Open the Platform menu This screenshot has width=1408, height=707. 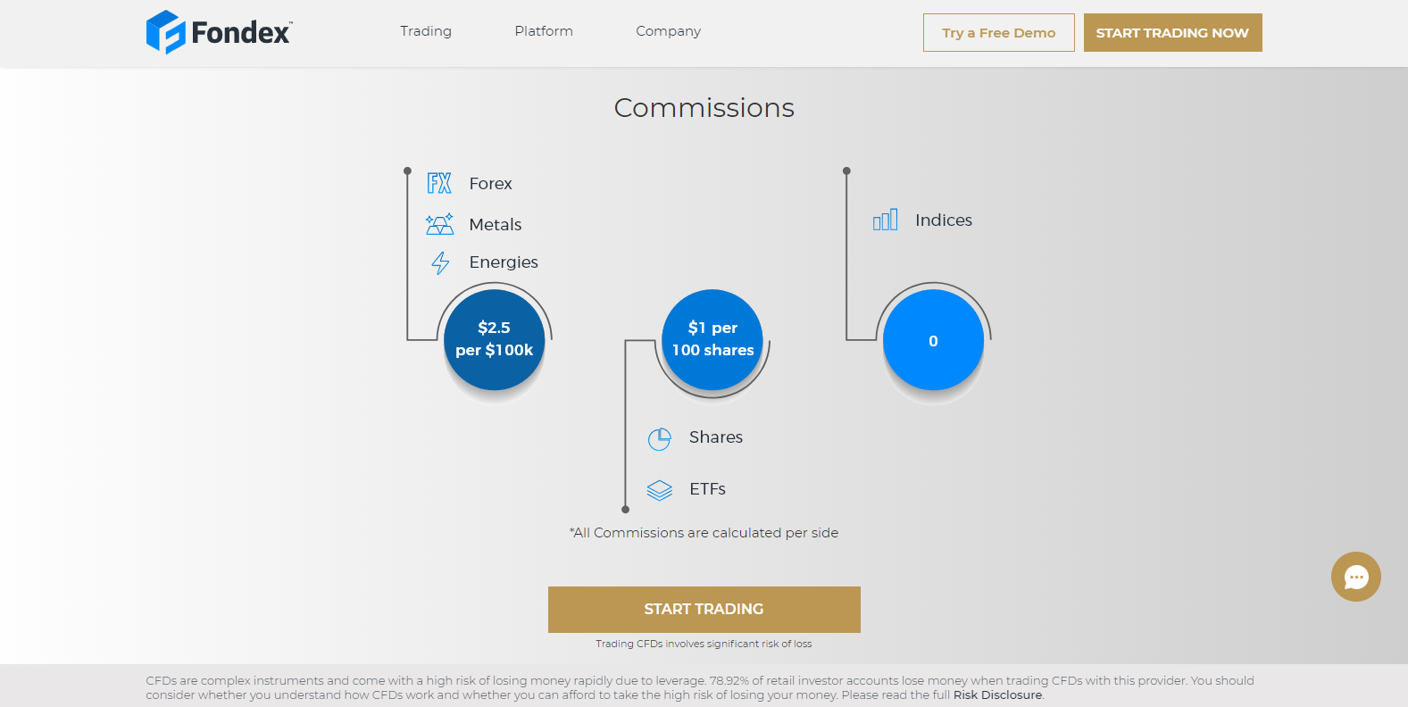pos(544,31)
